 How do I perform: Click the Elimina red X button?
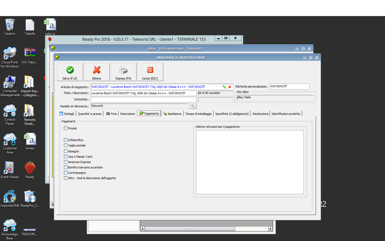[x=97, y=72]
